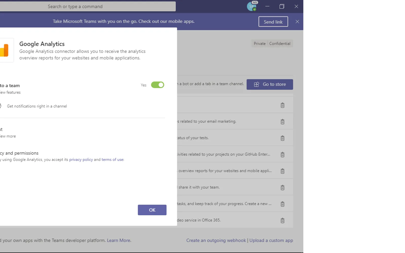Focus the Search or type a command box
The height and width of the screenshot is (253, 405).
pos(88,6)
